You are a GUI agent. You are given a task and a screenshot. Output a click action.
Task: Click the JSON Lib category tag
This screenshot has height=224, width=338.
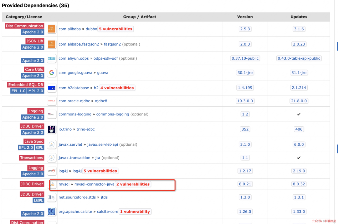[35, 41]
